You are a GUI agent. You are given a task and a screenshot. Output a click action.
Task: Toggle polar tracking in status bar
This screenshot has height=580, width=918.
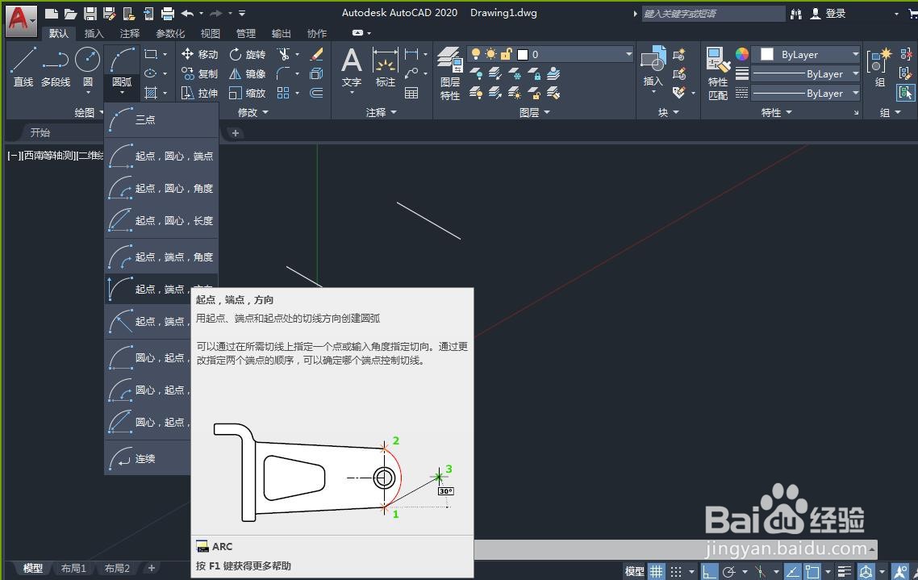click(729, 571)
